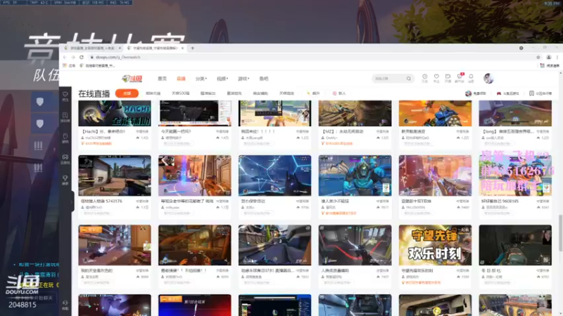Open the stream titled 【MZ】
The height and width of the screenshot is (316, 563).
[x=343, y=131]
